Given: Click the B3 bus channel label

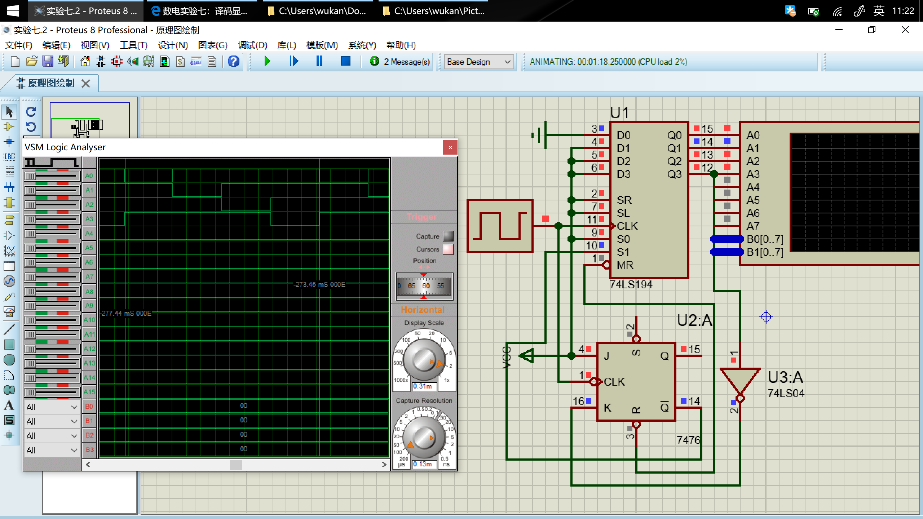Looking at the screenshot, I should (89, 450).
